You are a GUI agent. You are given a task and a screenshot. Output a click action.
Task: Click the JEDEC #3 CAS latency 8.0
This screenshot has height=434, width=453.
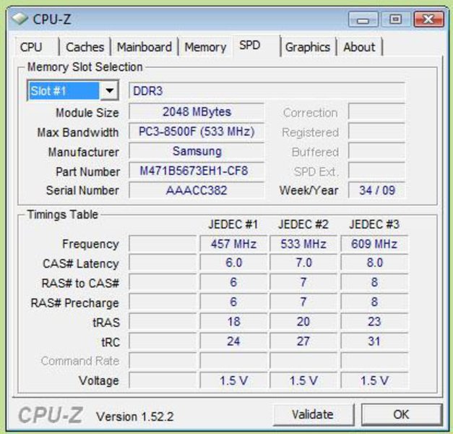coord(374,263)
